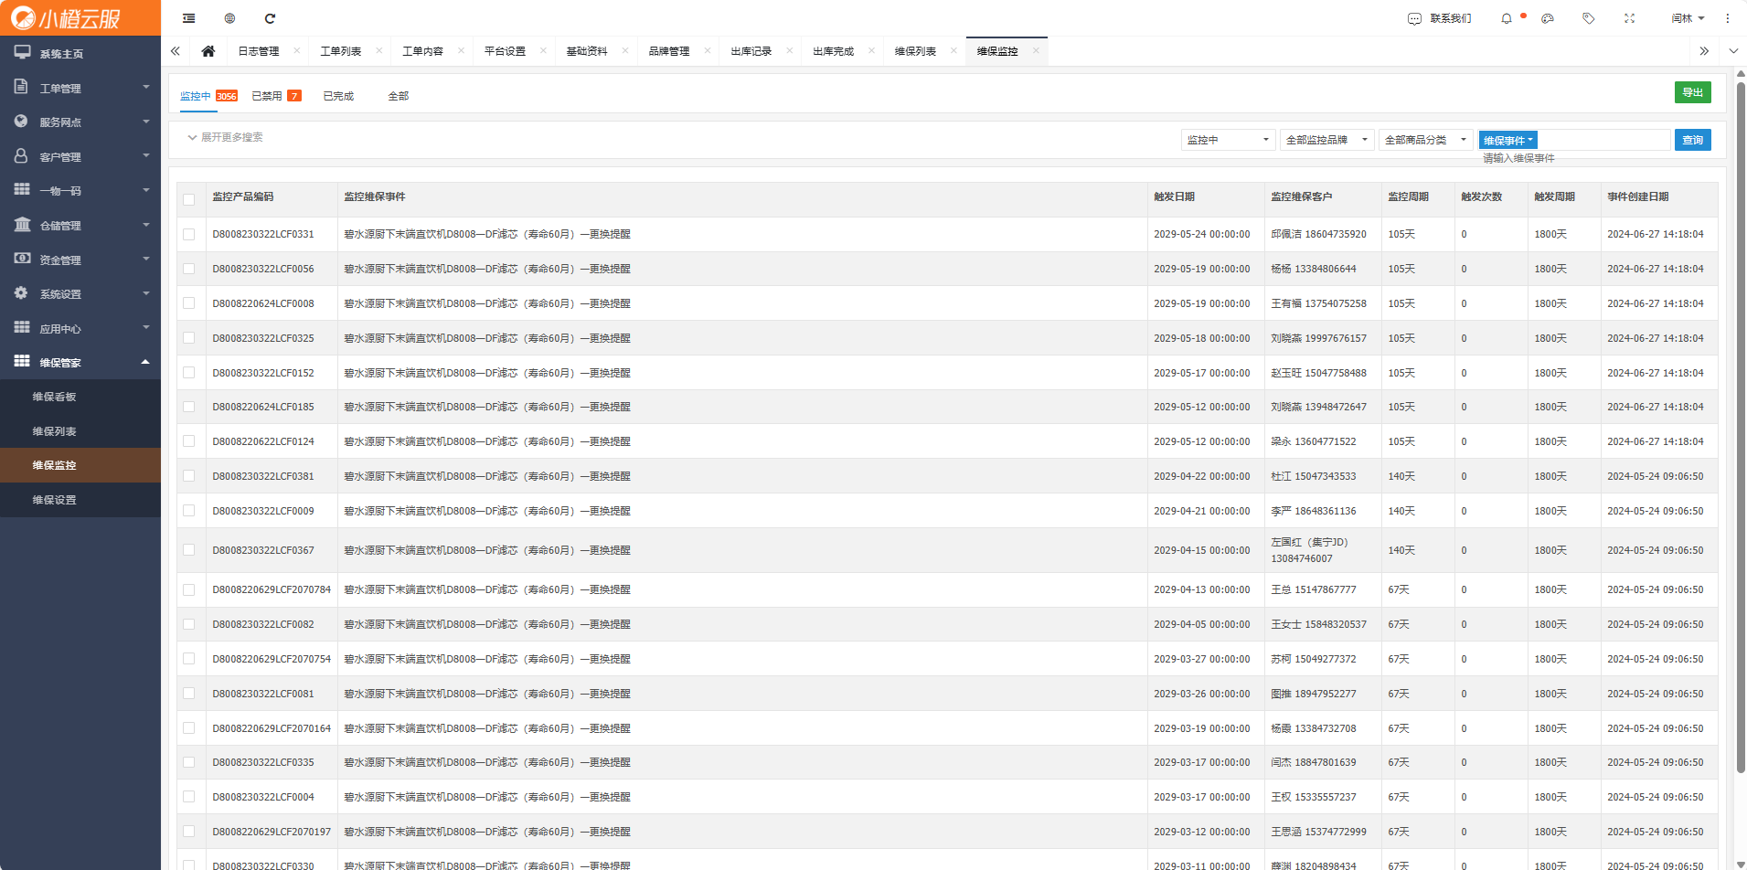Click the page refresh icon
Viewport: 1747px width, 870px height.
point(270,18)
